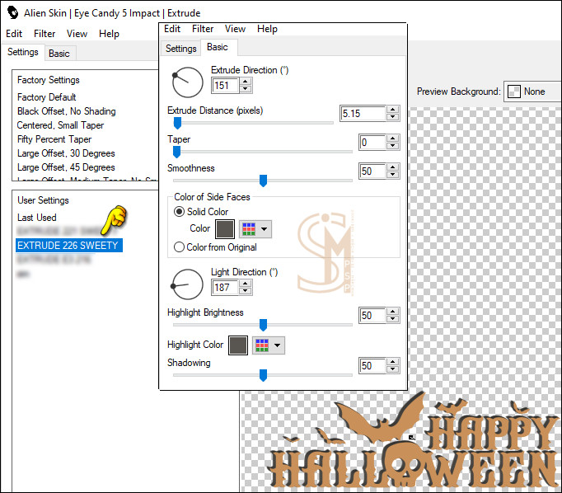
Task: Open the side face Color dropdown arrow
Action: tap(265, 229)
